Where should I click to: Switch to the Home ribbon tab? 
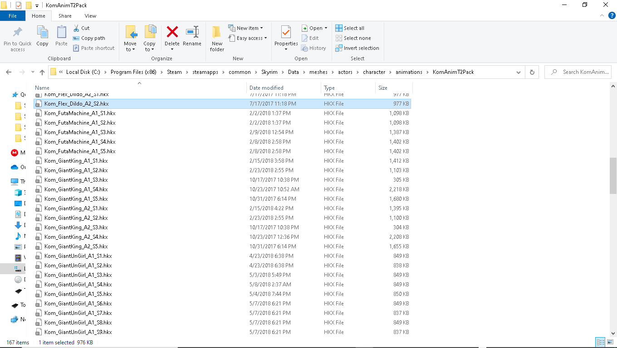pyautogui.click(x=39, y=16)
